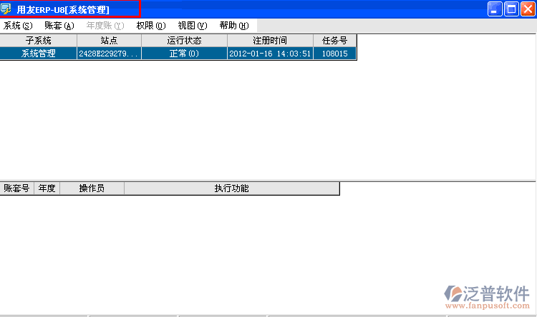Click the timestamp 2012-01-16 14:03:51

click(270, 54)
